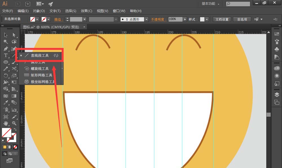This screenshot has width=282, height=168.
Task: Open the variable width profile dropdown
Action: (x=116, y=19)
